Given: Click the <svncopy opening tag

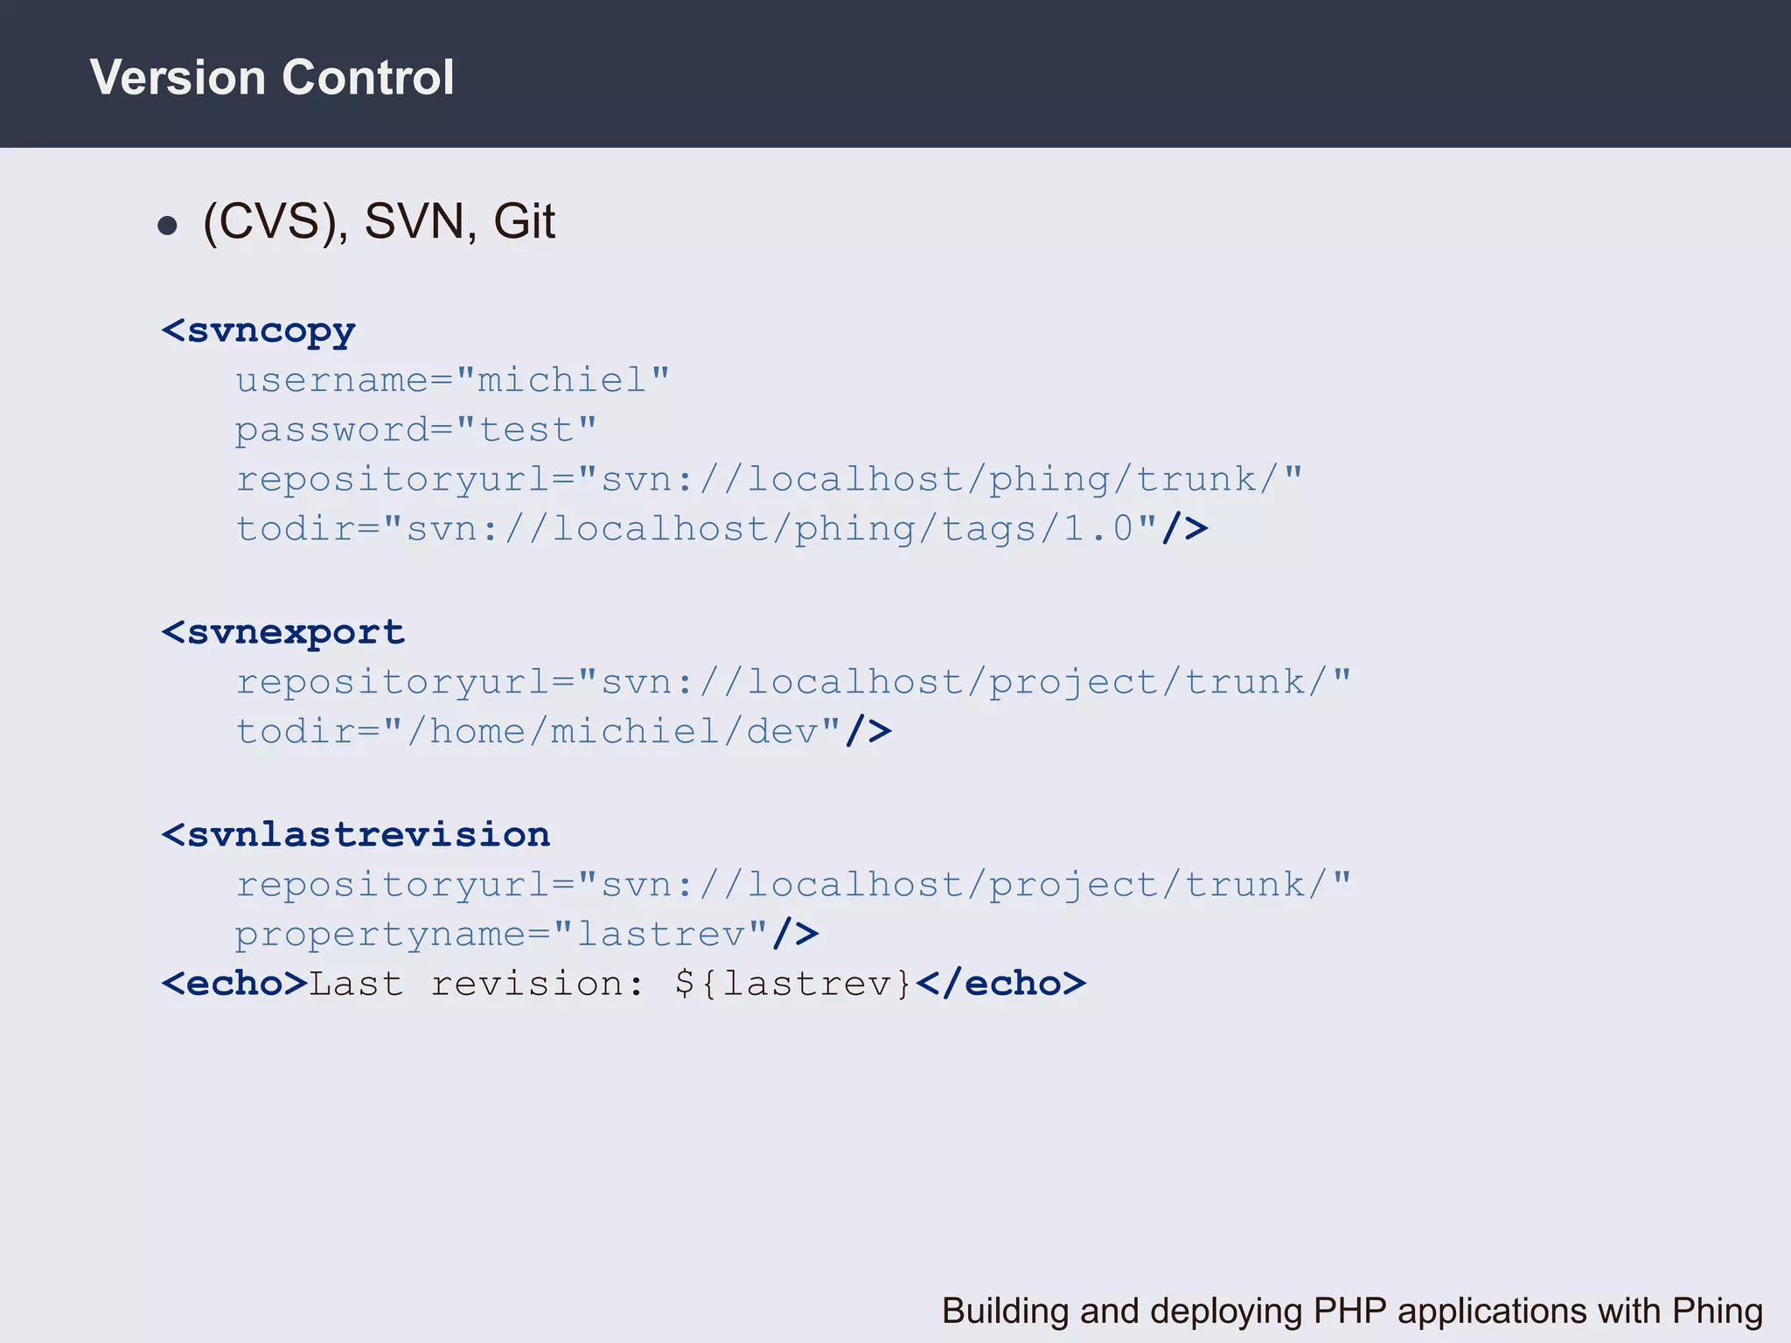Looking at the screenshot, I should 259,331.
